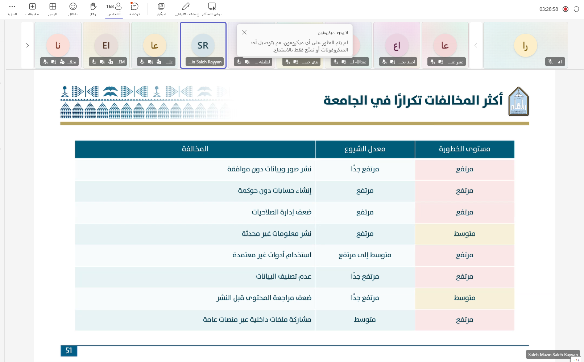Click mic icon on EM tile
Viewport: 584px width, 362px height.
(94, 62)
